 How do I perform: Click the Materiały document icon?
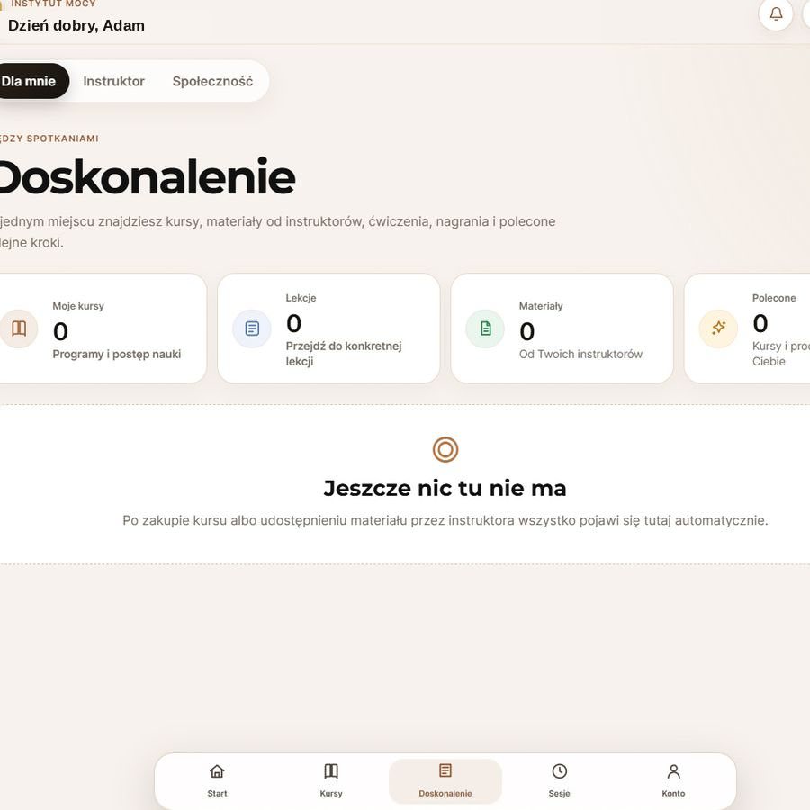click(486, 328)
